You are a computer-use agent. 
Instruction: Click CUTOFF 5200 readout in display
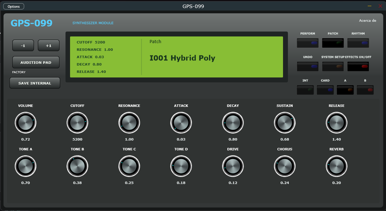pyautogui.click(x=91, y=42)
